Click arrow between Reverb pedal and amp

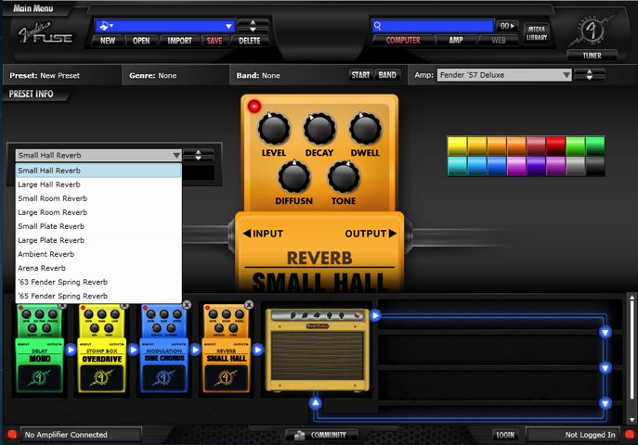[x=257, y=350]
